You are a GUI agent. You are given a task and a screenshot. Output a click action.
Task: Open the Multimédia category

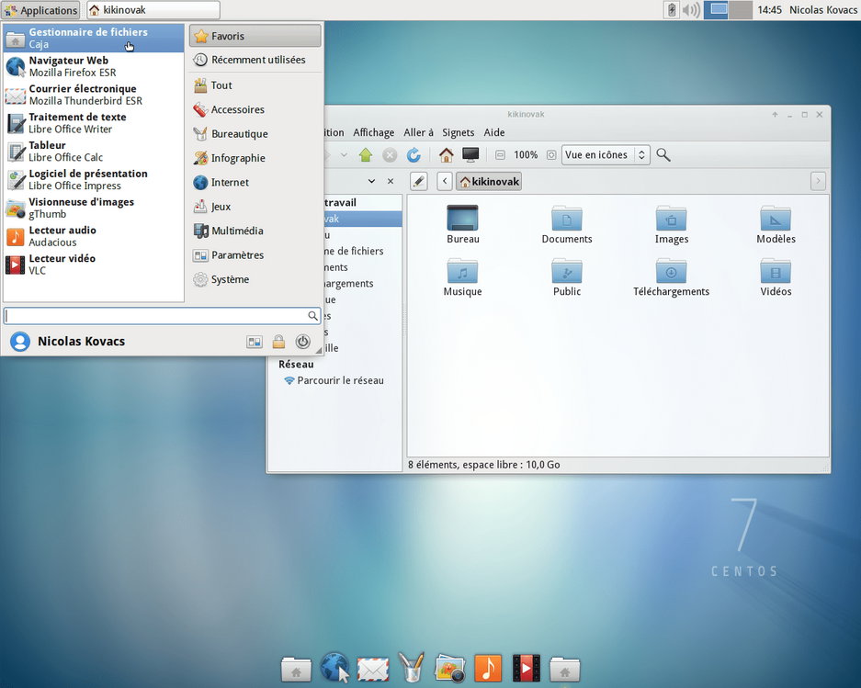255,231
